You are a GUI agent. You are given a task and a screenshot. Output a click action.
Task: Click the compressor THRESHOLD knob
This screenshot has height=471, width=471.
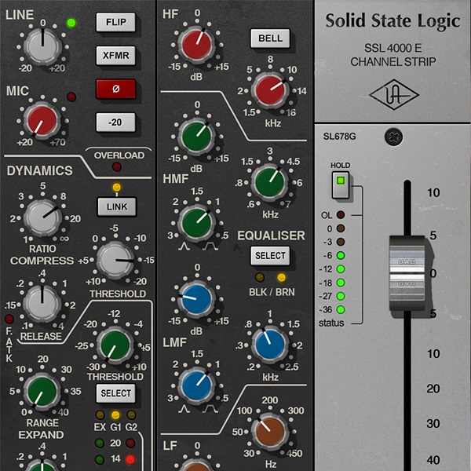115,260
